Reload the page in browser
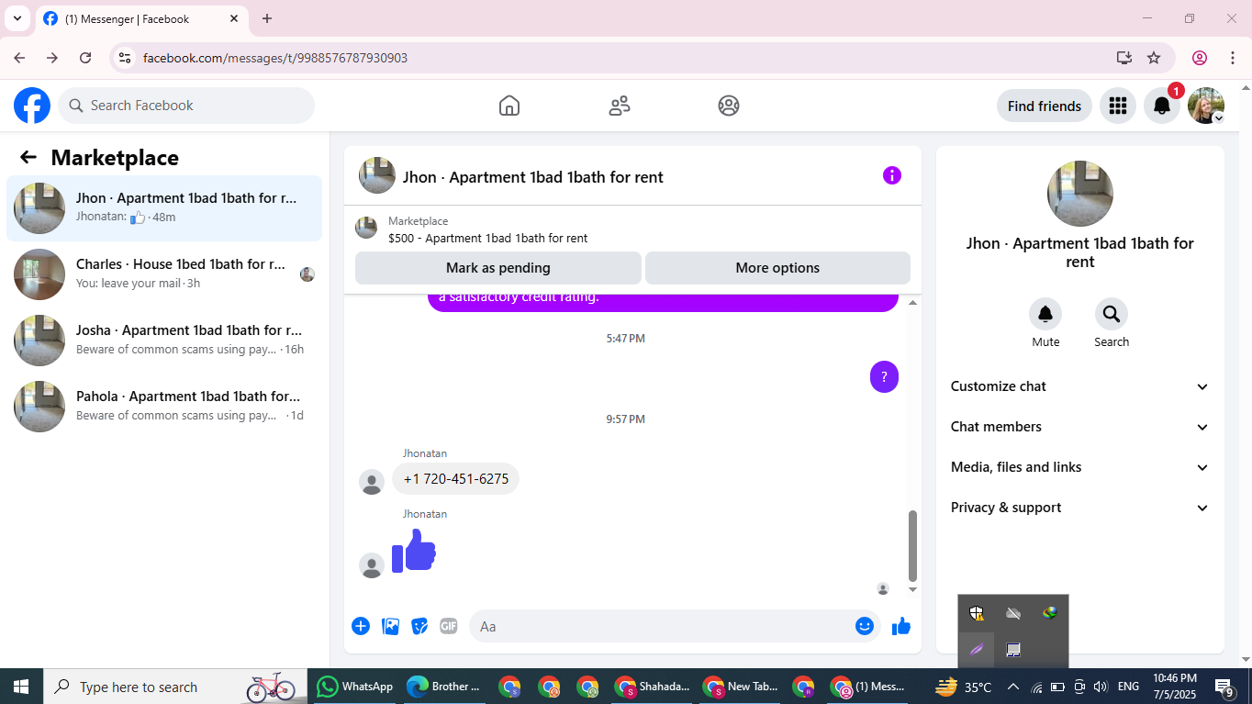The width and height of the screenshot is (1252, 704). tap(85, 58)
